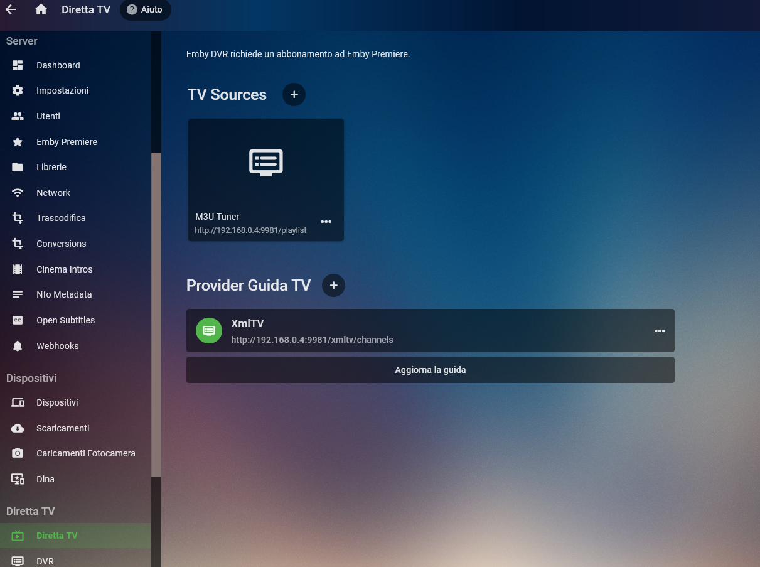Open the XmlTV provider entry
Viewport: 760px width, 567px height.
pos(377,331)
